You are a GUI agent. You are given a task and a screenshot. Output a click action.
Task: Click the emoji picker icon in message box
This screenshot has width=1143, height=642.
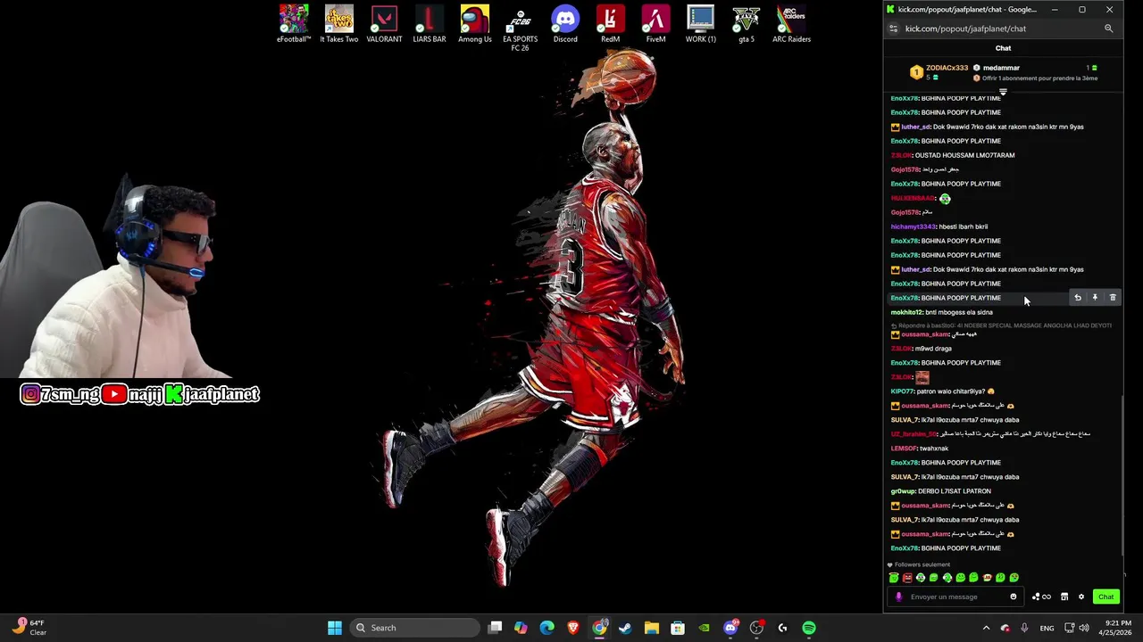tap(1013, 597)
